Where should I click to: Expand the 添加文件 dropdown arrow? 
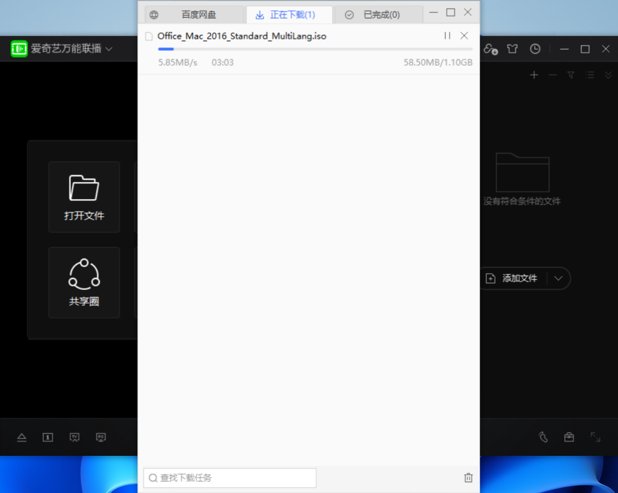[558, 278]
